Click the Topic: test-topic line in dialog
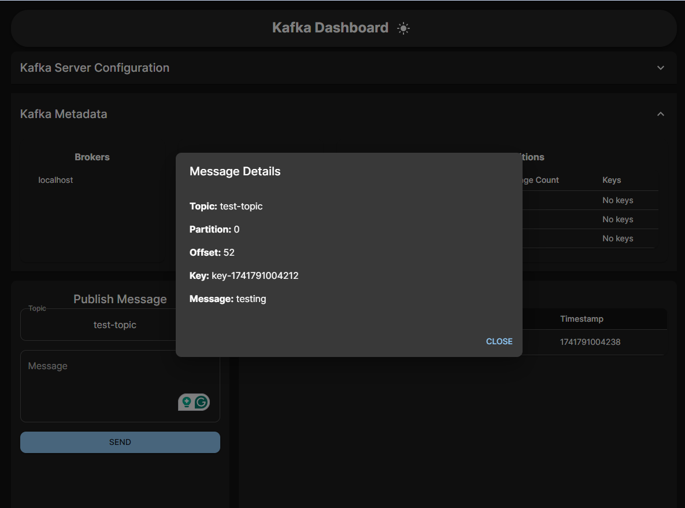The image size is (685, 508). [x=226, y=206]
